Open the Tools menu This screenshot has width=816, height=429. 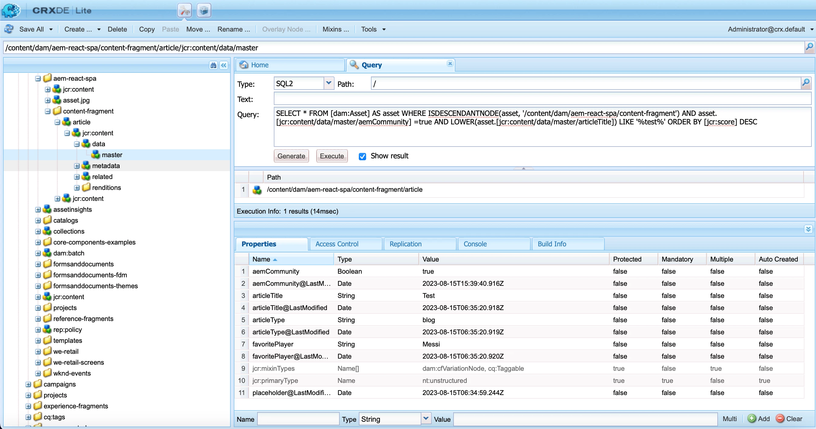(x=372, y=29)
